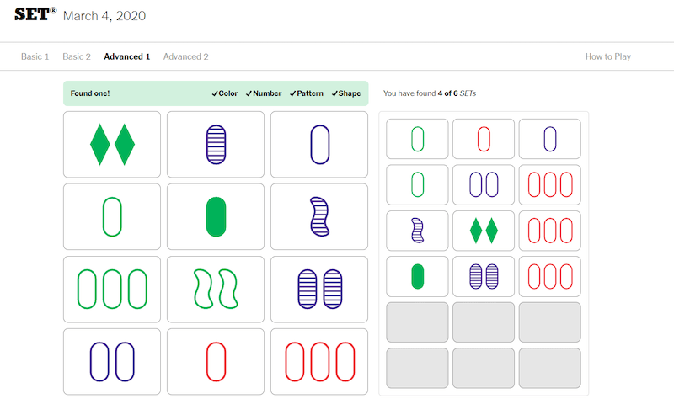Screen dimensions: 674x404
Task: Pick the single solid green oval card
Action: click(x=216, y=216)
